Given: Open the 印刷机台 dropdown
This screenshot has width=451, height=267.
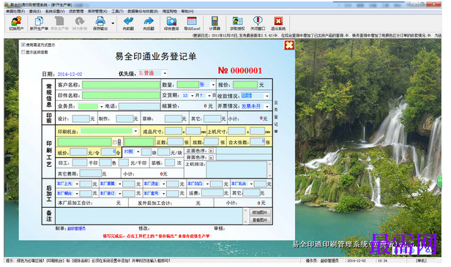Looking at the screenshot, I should [x=135, y=131].
